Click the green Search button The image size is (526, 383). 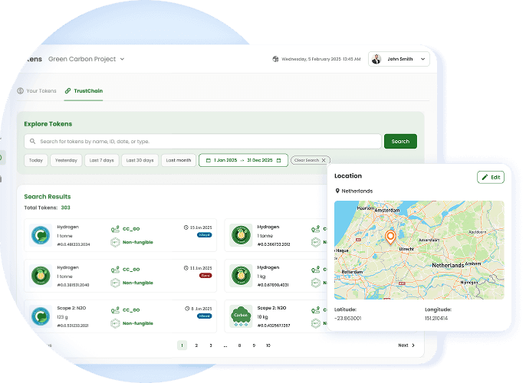(x=400, y=142)
